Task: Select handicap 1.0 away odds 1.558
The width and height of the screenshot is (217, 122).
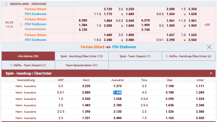Action: 117,99
